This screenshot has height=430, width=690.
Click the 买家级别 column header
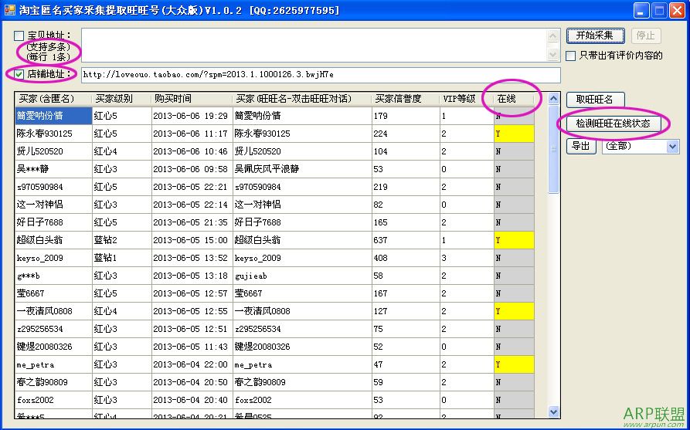point(121,99)
